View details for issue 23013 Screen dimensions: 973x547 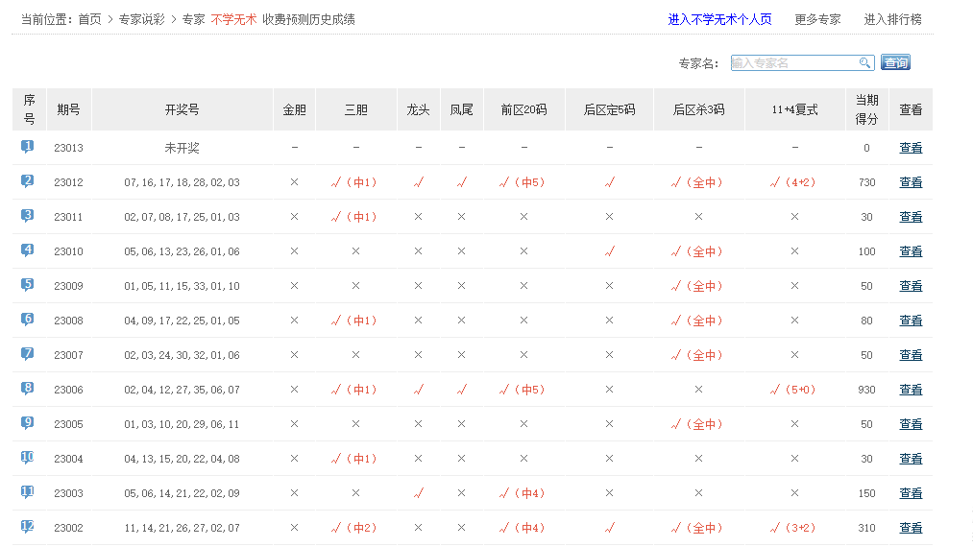(x=911, y=148)
